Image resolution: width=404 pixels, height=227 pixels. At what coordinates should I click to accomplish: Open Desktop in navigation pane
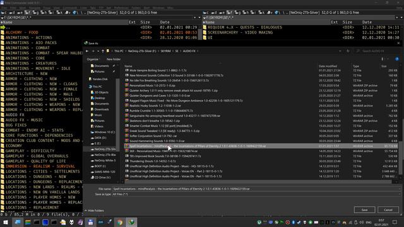click(x=100, y=98)
